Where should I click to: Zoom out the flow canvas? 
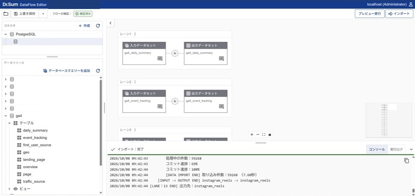pyautogui.click(x=258, y=135)
